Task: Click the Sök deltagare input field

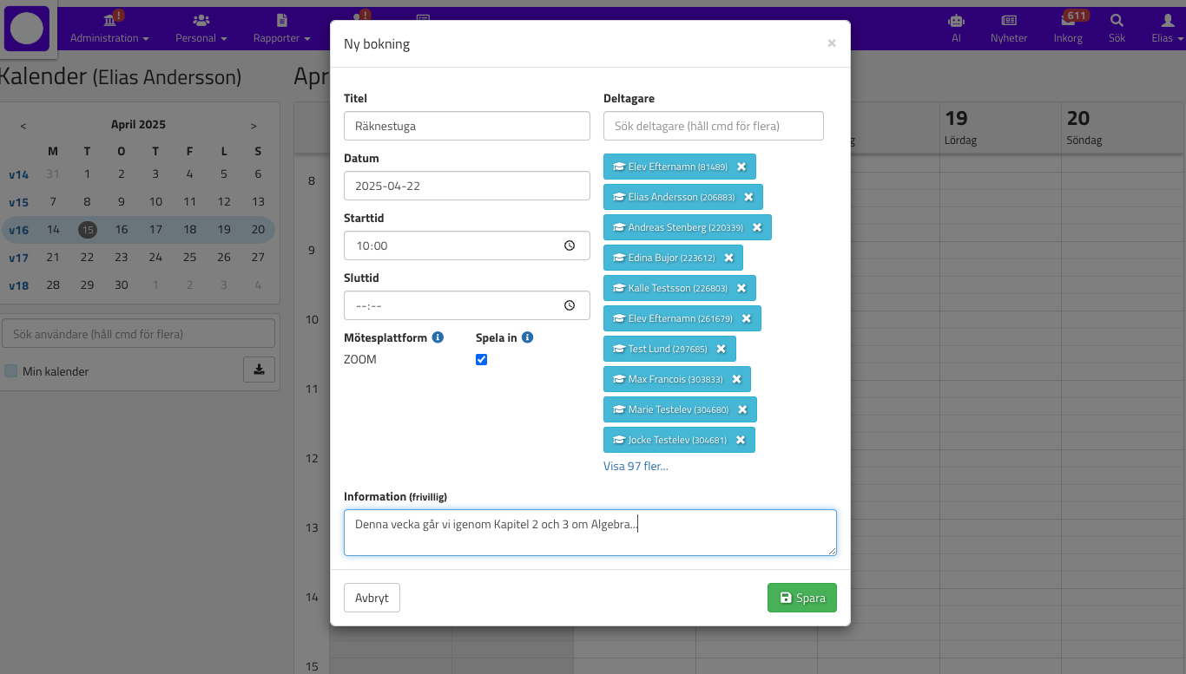Action: (714, 126)
